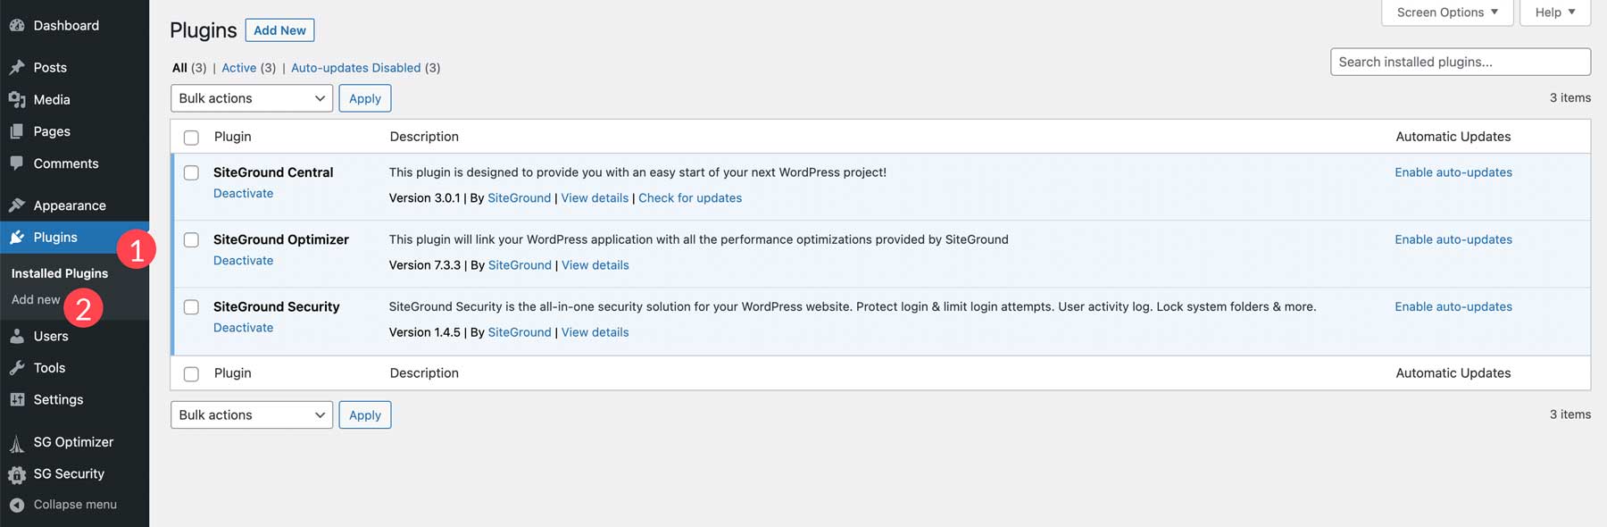The image size is (1607, 527).
Task: Open SG Optimizer settings
Action: [72, 441]
